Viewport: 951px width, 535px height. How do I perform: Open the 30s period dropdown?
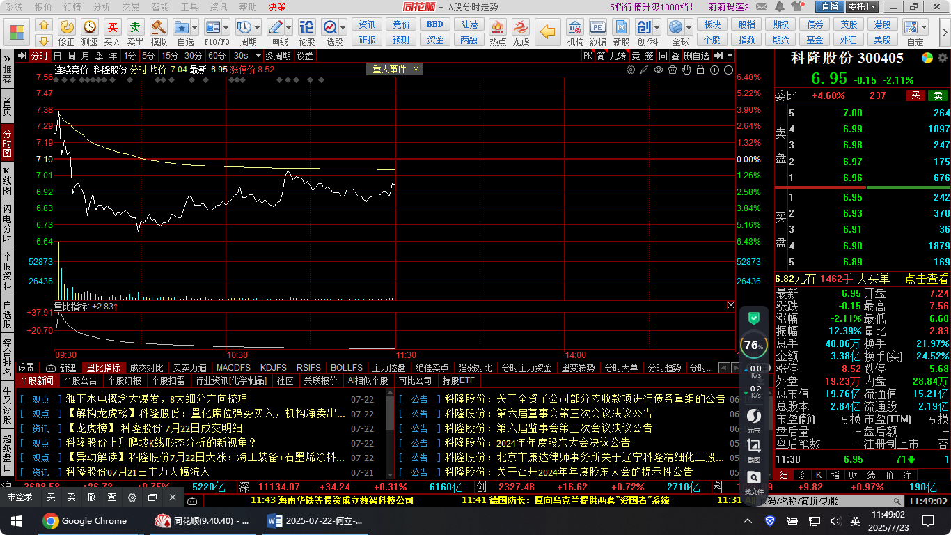click(x=258, y=56)
